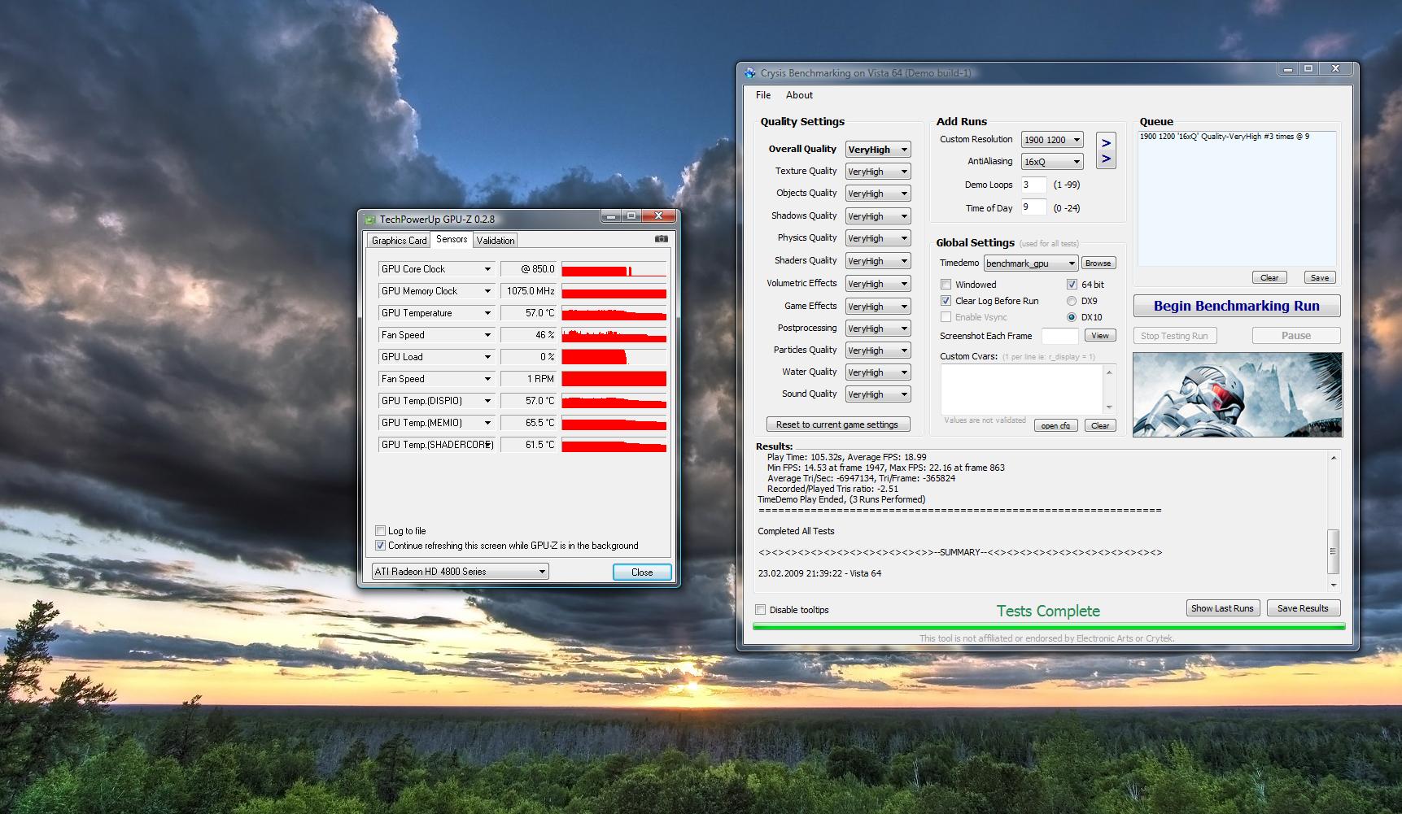
Task: Click the Time of Day input field
Action: tap(1033, 207)
